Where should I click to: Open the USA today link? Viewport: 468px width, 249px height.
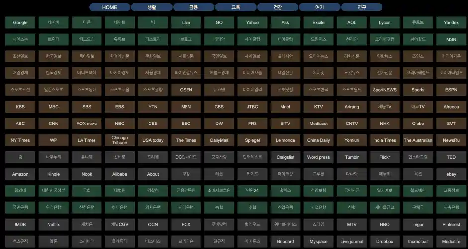click(x=153, y=140)
